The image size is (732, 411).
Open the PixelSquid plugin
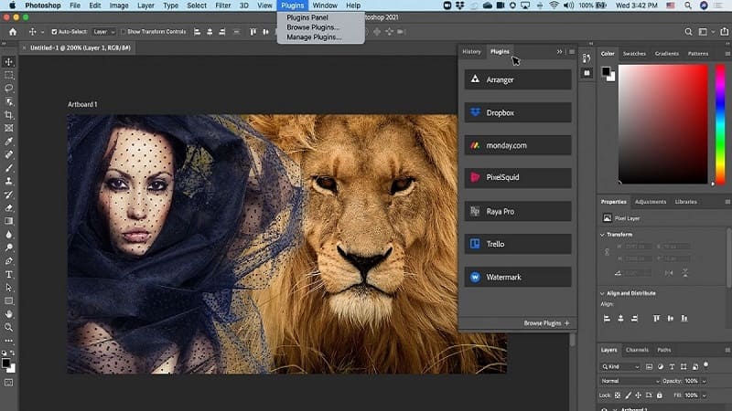point(518,177)
